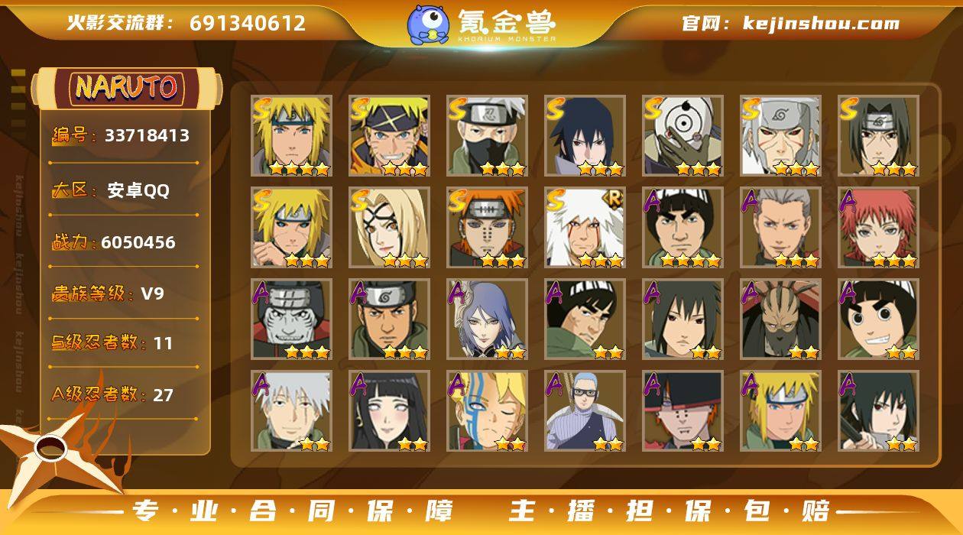Select masked Kakashi S-rank portrait

click(x=487, y=135)
